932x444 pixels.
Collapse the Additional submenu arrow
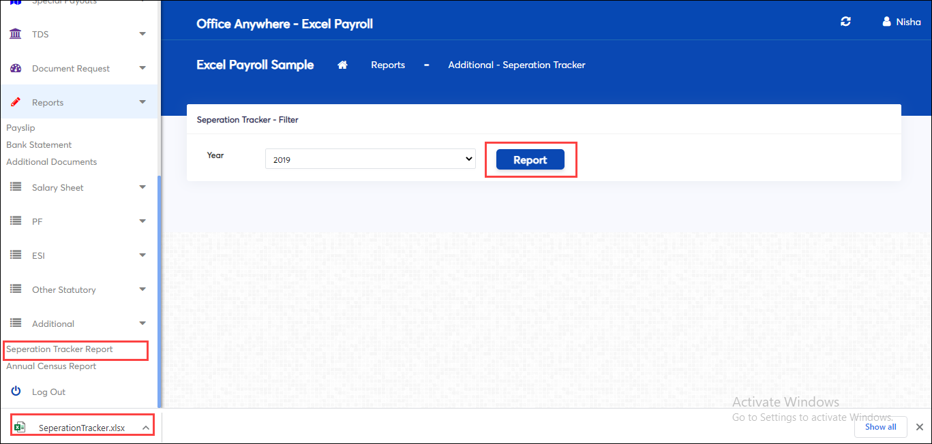142,323
